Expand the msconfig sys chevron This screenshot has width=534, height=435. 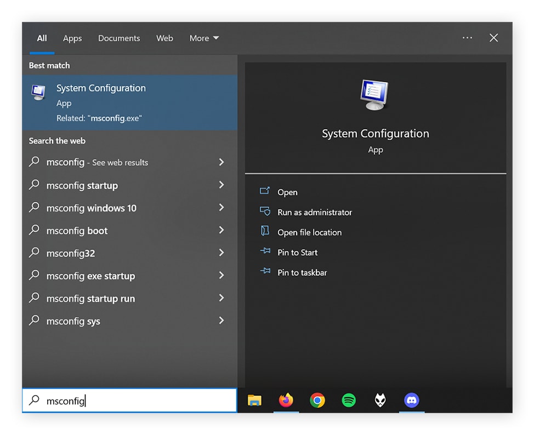point(221,320)
